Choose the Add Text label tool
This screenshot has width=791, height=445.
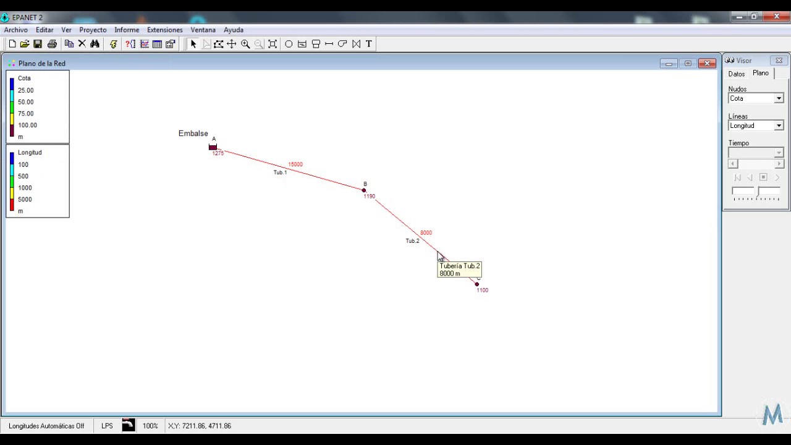tap(369, 44)
